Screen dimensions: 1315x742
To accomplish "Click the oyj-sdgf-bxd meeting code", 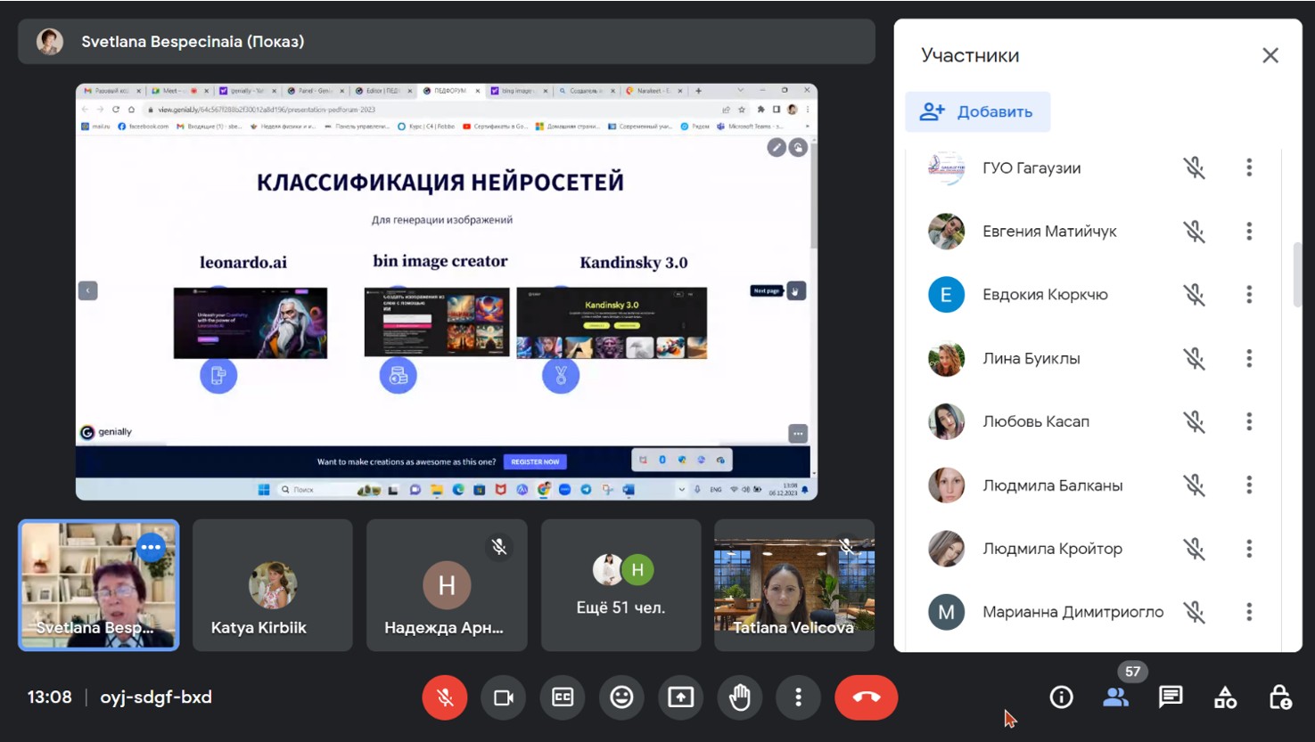I will pyautogui.click(x=156, y=697).
